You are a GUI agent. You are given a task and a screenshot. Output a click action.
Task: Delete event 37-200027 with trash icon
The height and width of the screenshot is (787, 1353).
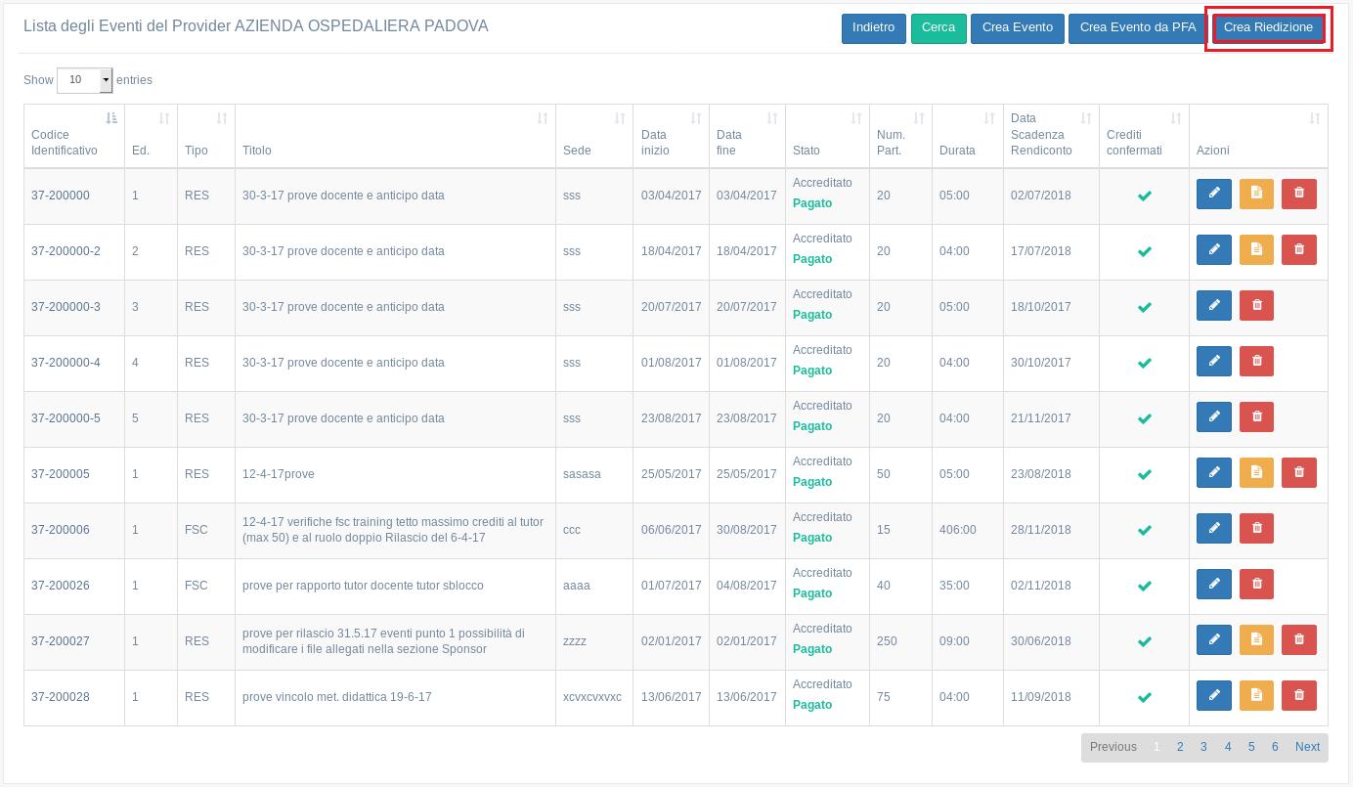[x=1299, y=639]
